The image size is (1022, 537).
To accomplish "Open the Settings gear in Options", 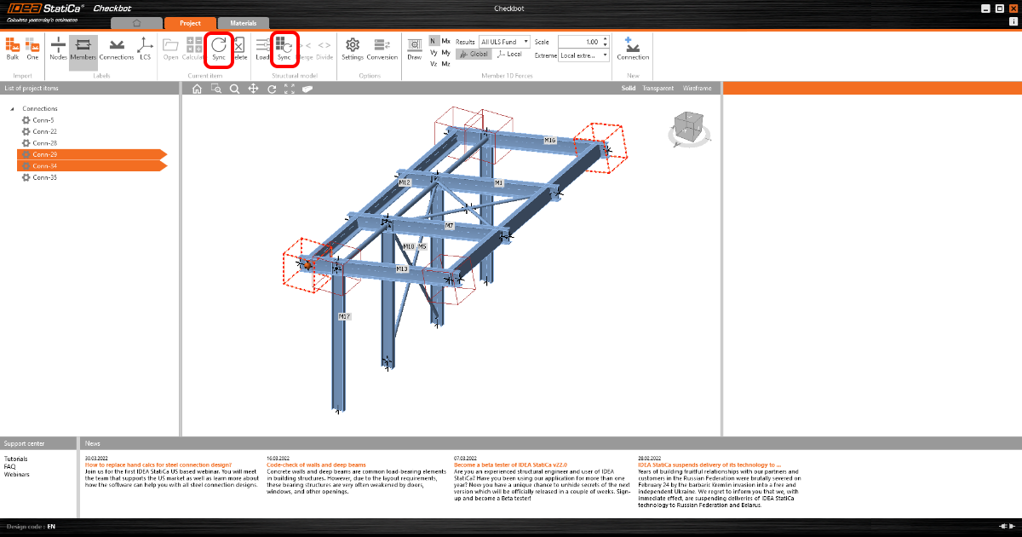I will tap(352, 48).
